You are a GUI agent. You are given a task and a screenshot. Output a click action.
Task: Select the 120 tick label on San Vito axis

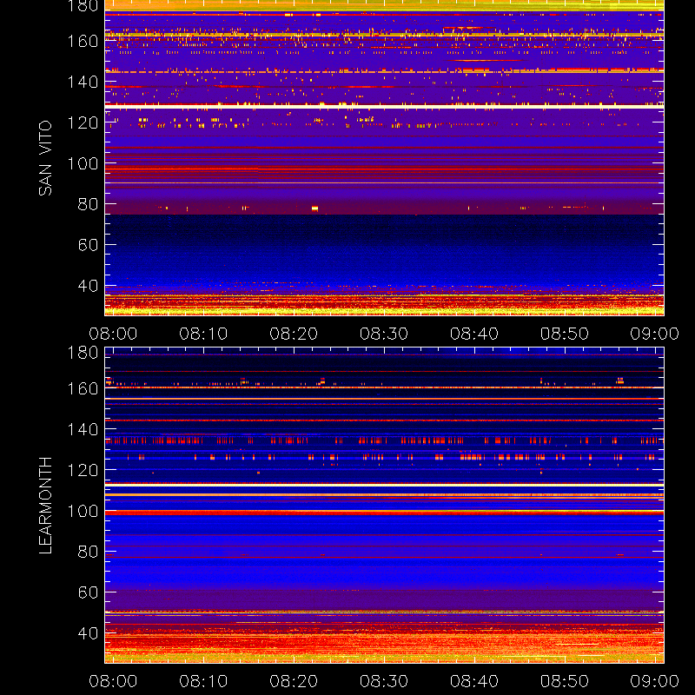83,122
